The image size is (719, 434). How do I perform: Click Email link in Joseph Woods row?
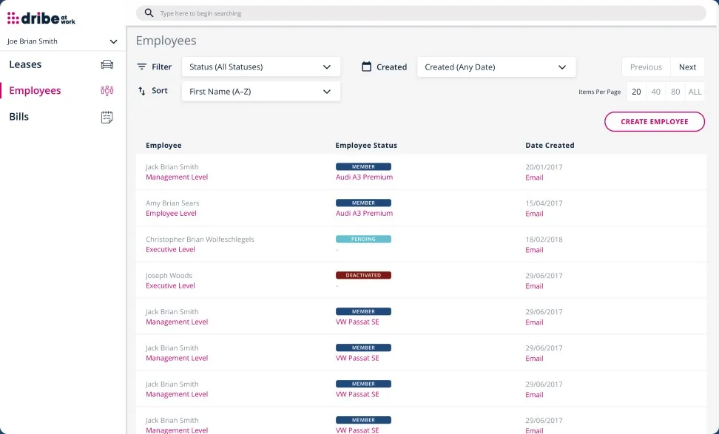coord(534,286)
